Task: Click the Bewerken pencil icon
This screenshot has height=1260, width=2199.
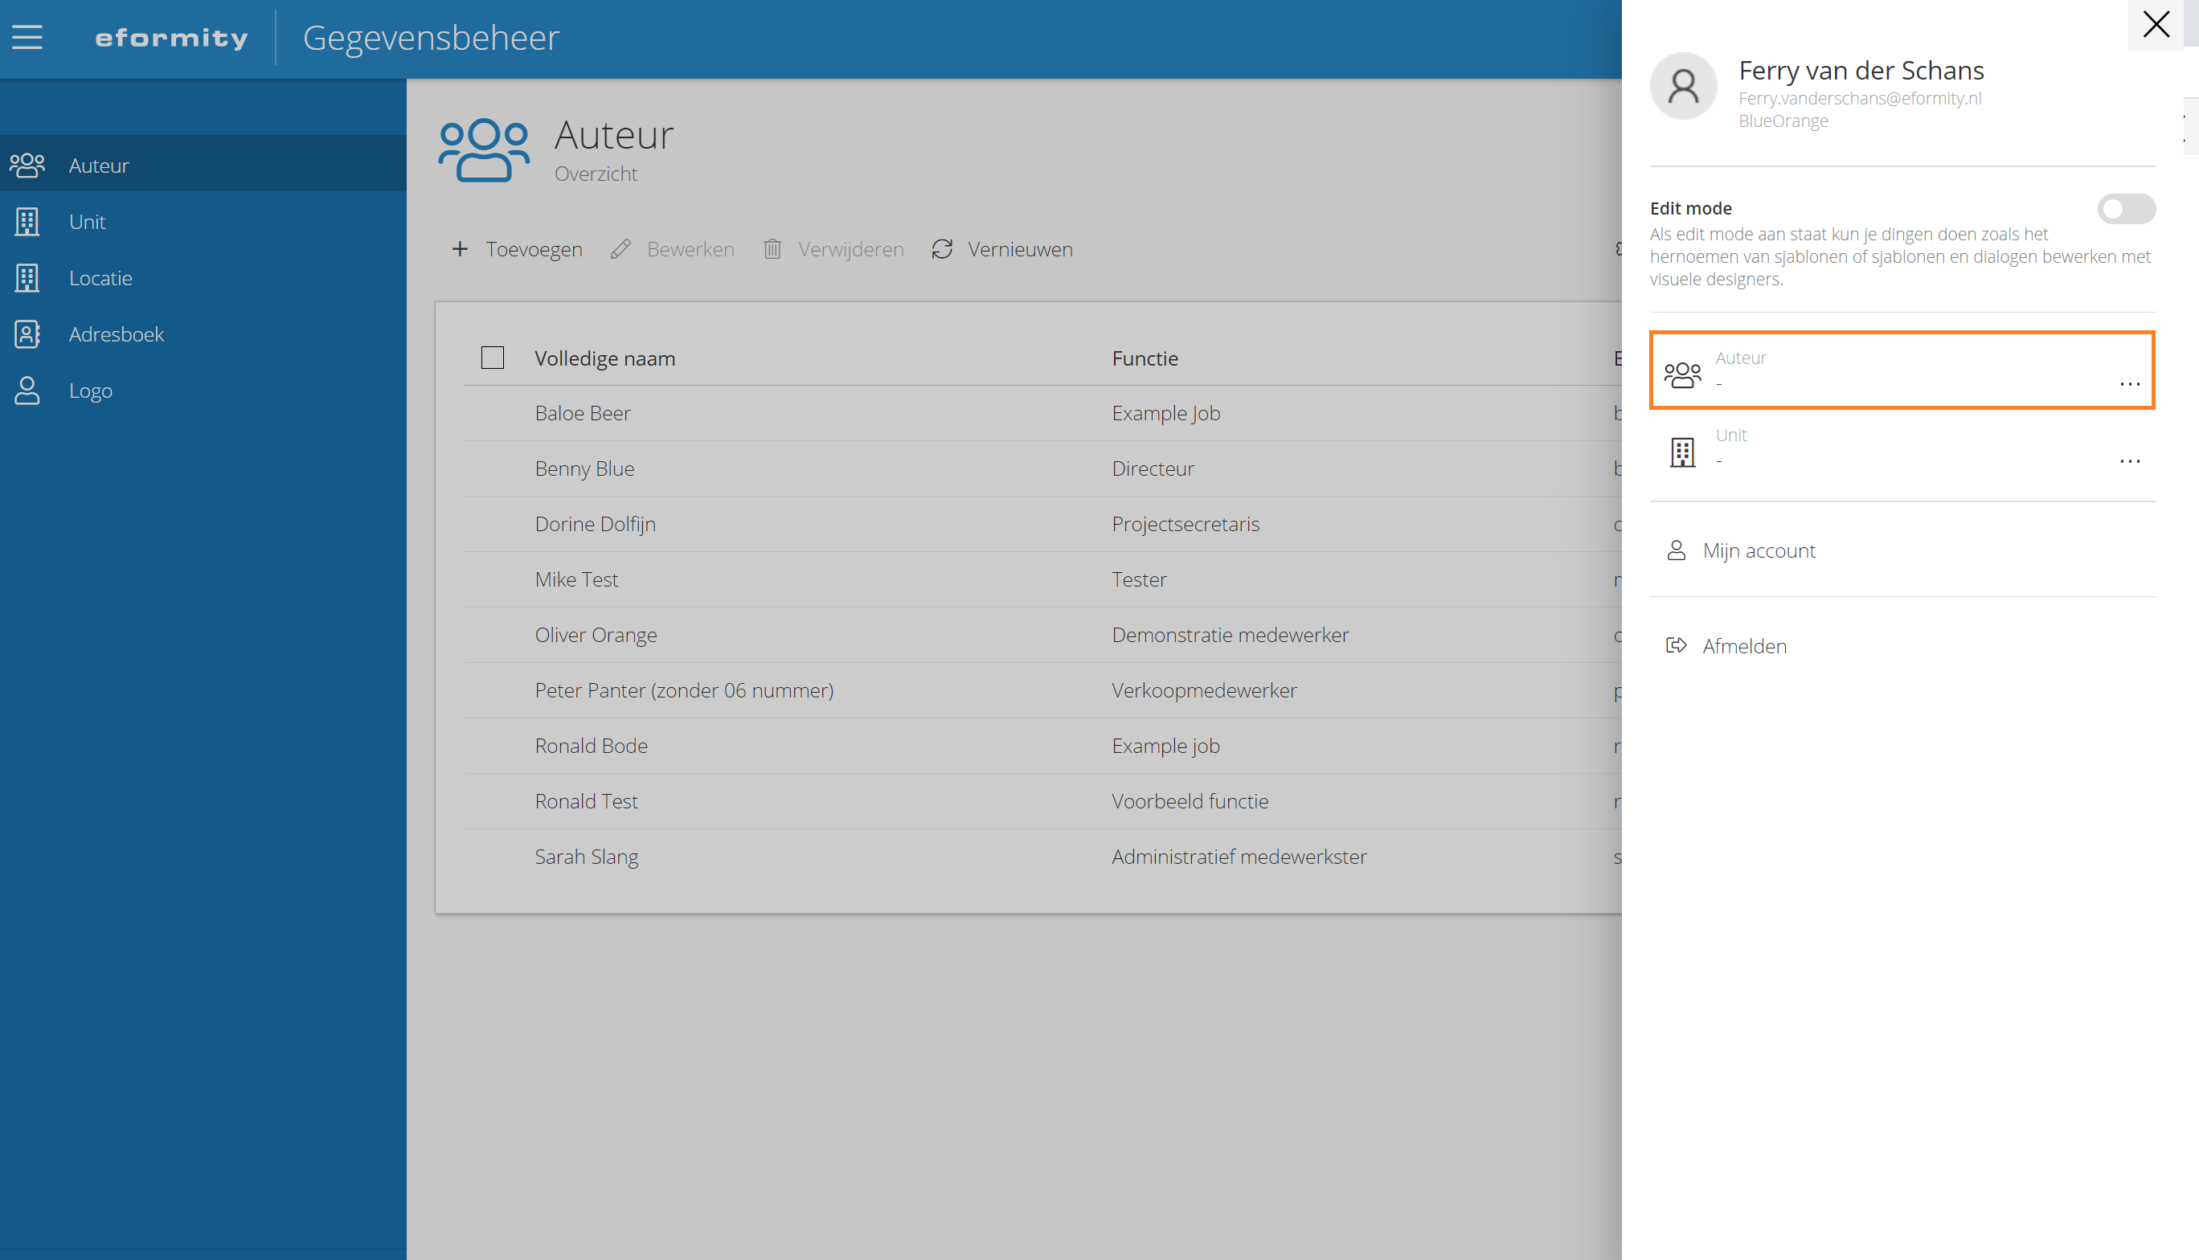Action: [620, 249]
